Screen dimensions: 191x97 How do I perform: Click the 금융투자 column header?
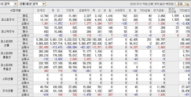click(x=84, y=11)
